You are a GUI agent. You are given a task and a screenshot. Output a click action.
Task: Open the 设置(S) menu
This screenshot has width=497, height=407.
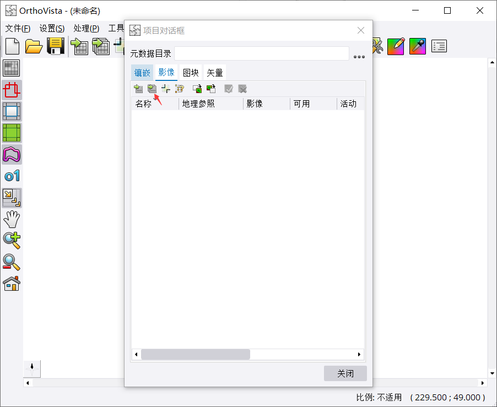pos(52,29)
